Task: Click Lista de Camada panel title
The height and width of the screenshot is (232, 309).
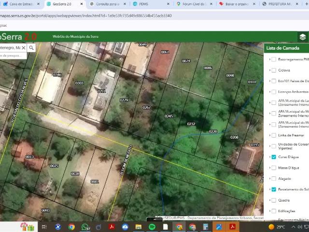Action: coord(282,48)
